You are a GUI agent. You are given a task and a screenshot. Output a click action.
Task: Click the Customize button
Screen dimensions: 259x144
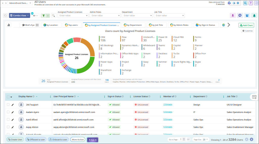click(x=247, y=31)
